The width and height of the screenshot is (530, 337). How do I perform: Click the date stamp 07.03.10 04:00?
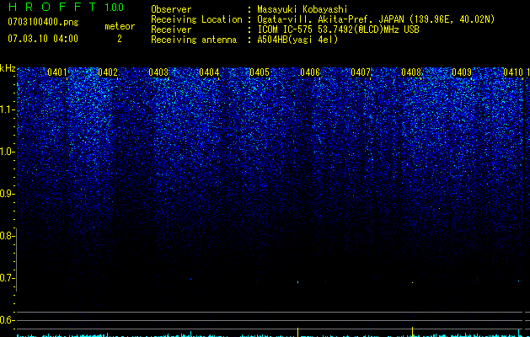43,39
